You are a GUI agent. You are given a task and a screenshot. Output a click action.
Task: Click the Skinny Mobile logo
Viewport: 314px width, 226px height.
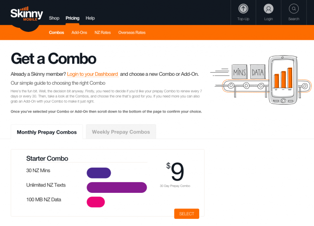pos(26,14)
